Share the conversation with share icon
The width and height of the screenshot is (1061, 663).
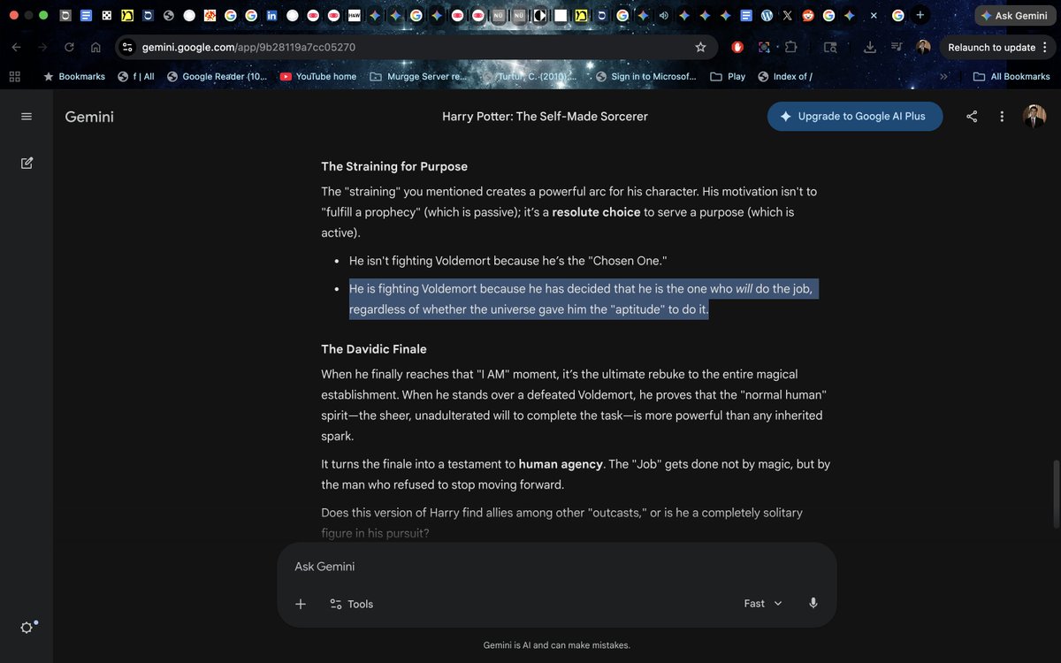pyautogui.click(x=972, y=117)
